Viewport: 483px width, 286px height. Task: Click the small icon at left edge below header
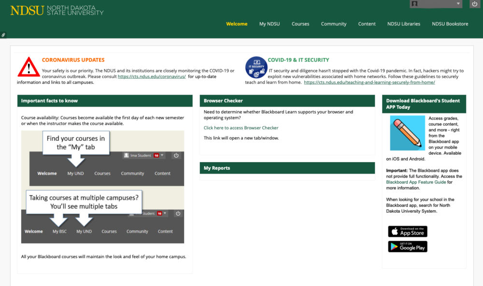(x=3, y=35)
